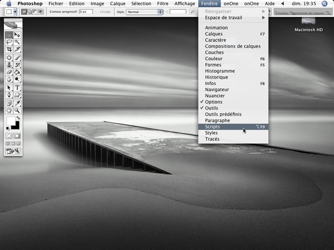Select the Magic Wand tool
The height and width of the screenshot is (250, 334).
[17, 42]
